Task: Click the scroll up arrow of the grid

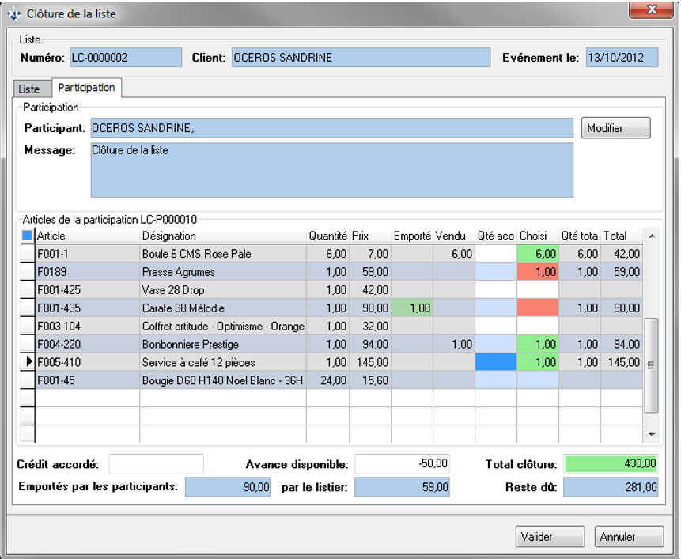Action: click(x=652, y=236)
